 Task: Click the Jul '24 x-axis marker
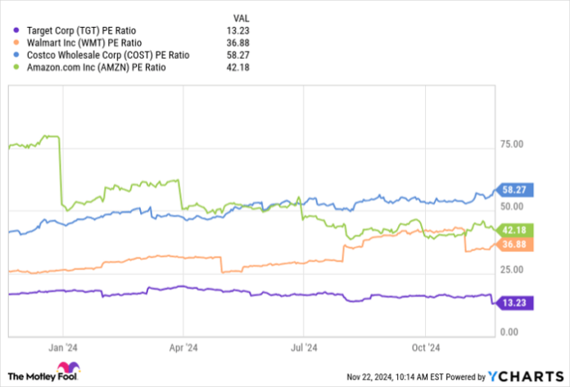coord(305,346)
